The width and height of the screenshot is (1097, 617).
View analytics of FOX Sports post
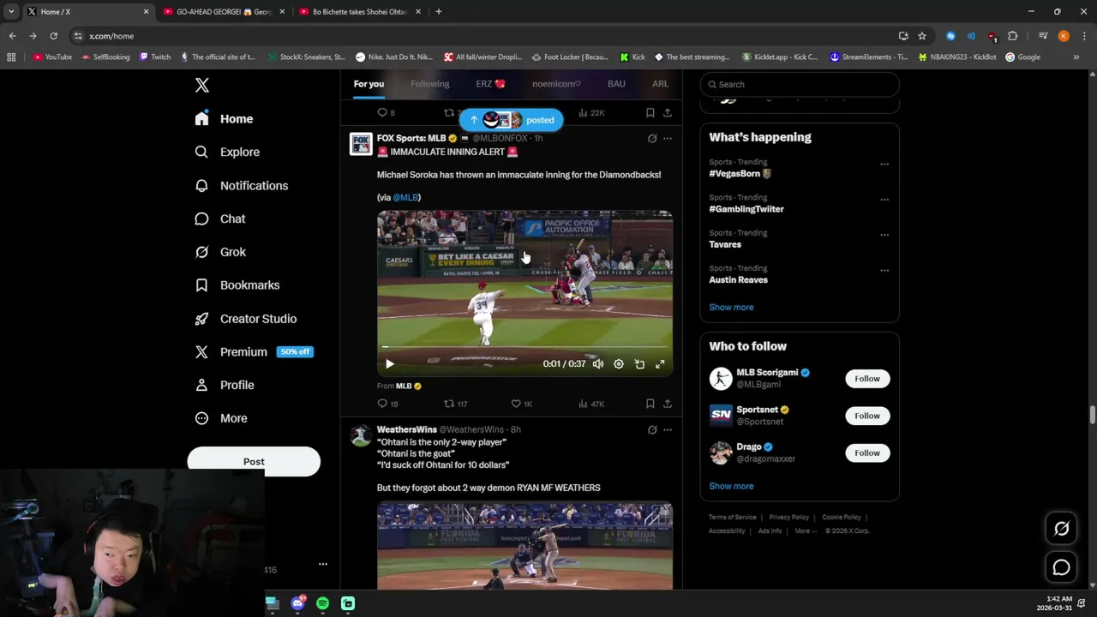pos(591,404)
